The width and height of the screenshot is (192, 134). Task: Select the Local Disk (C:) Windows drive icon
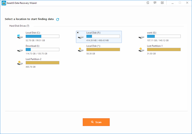click(x=20, y=37)
